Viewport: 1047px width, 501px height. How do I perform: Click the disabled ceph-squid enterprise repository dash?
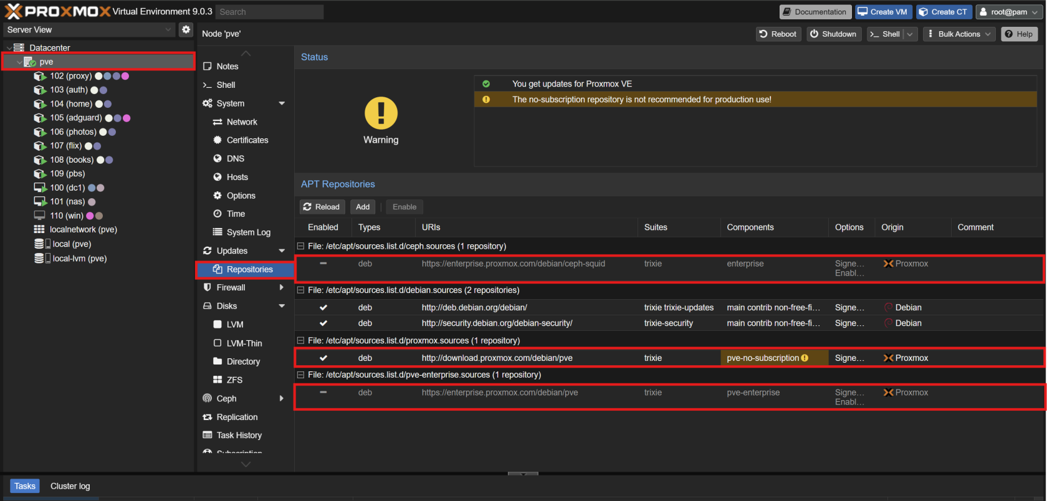tap(323, 264)
